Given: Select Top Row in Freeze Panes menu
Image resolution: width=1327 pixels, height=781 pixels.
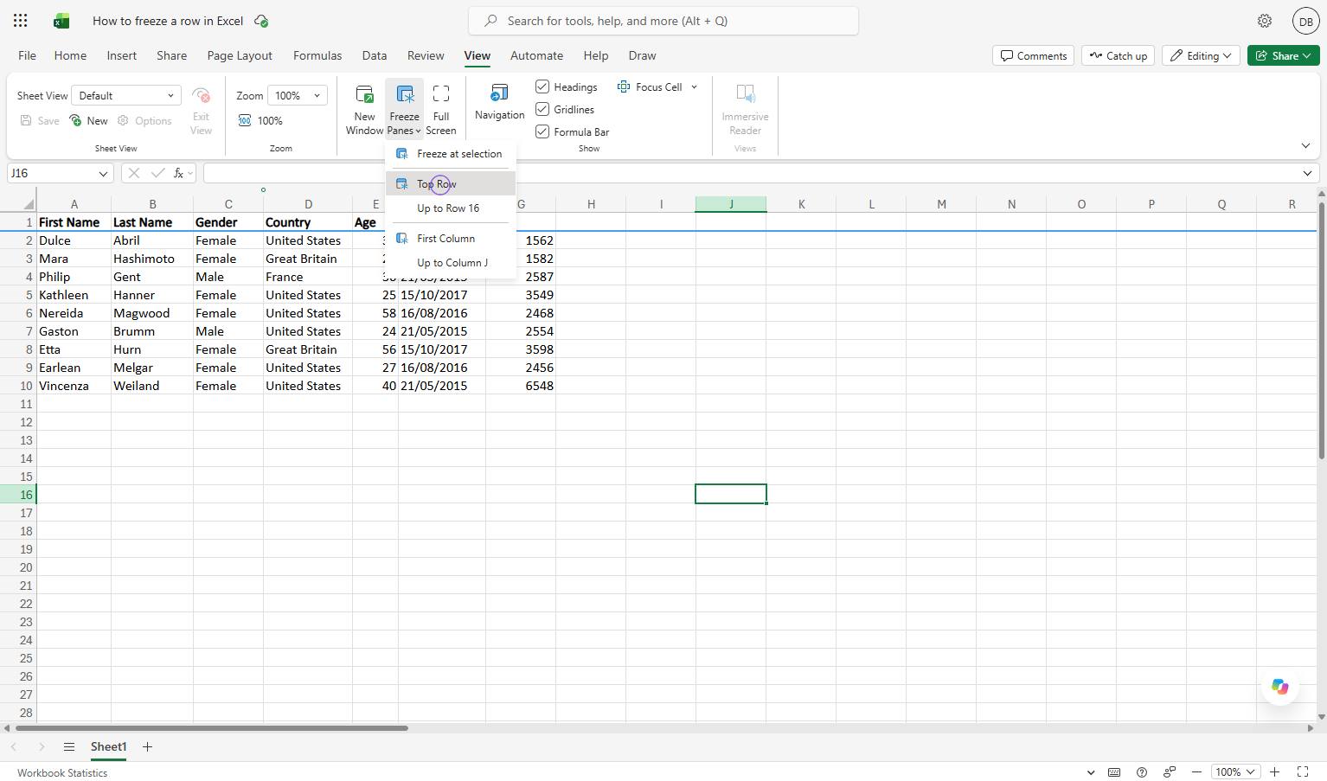Looking at the screenshot, I should [451, 183].
